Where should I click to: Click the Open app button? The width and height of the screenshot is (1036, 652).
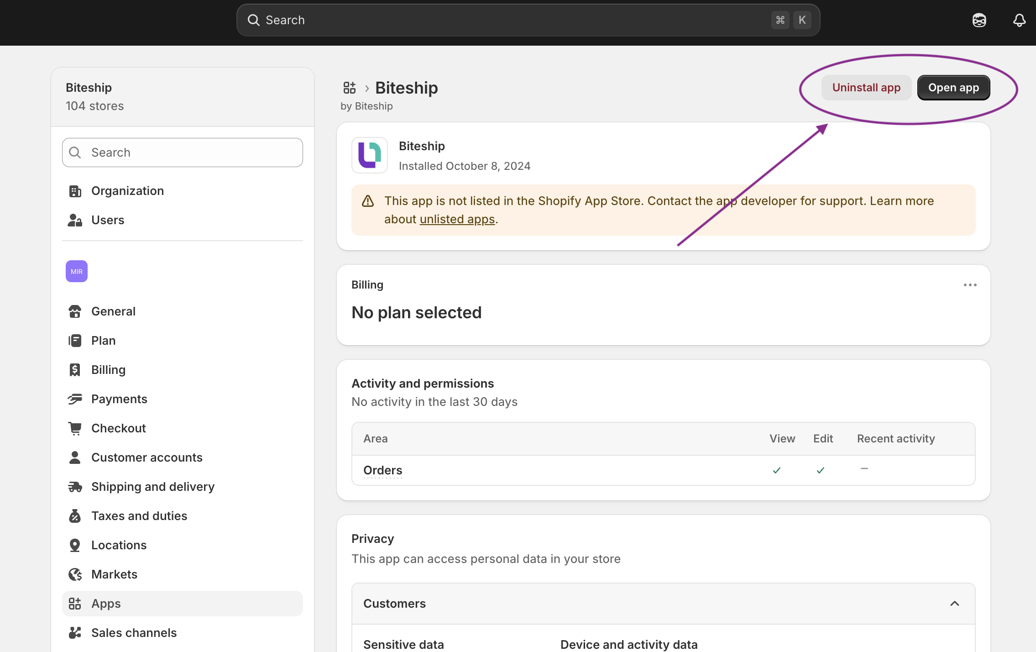coord(953,88)
